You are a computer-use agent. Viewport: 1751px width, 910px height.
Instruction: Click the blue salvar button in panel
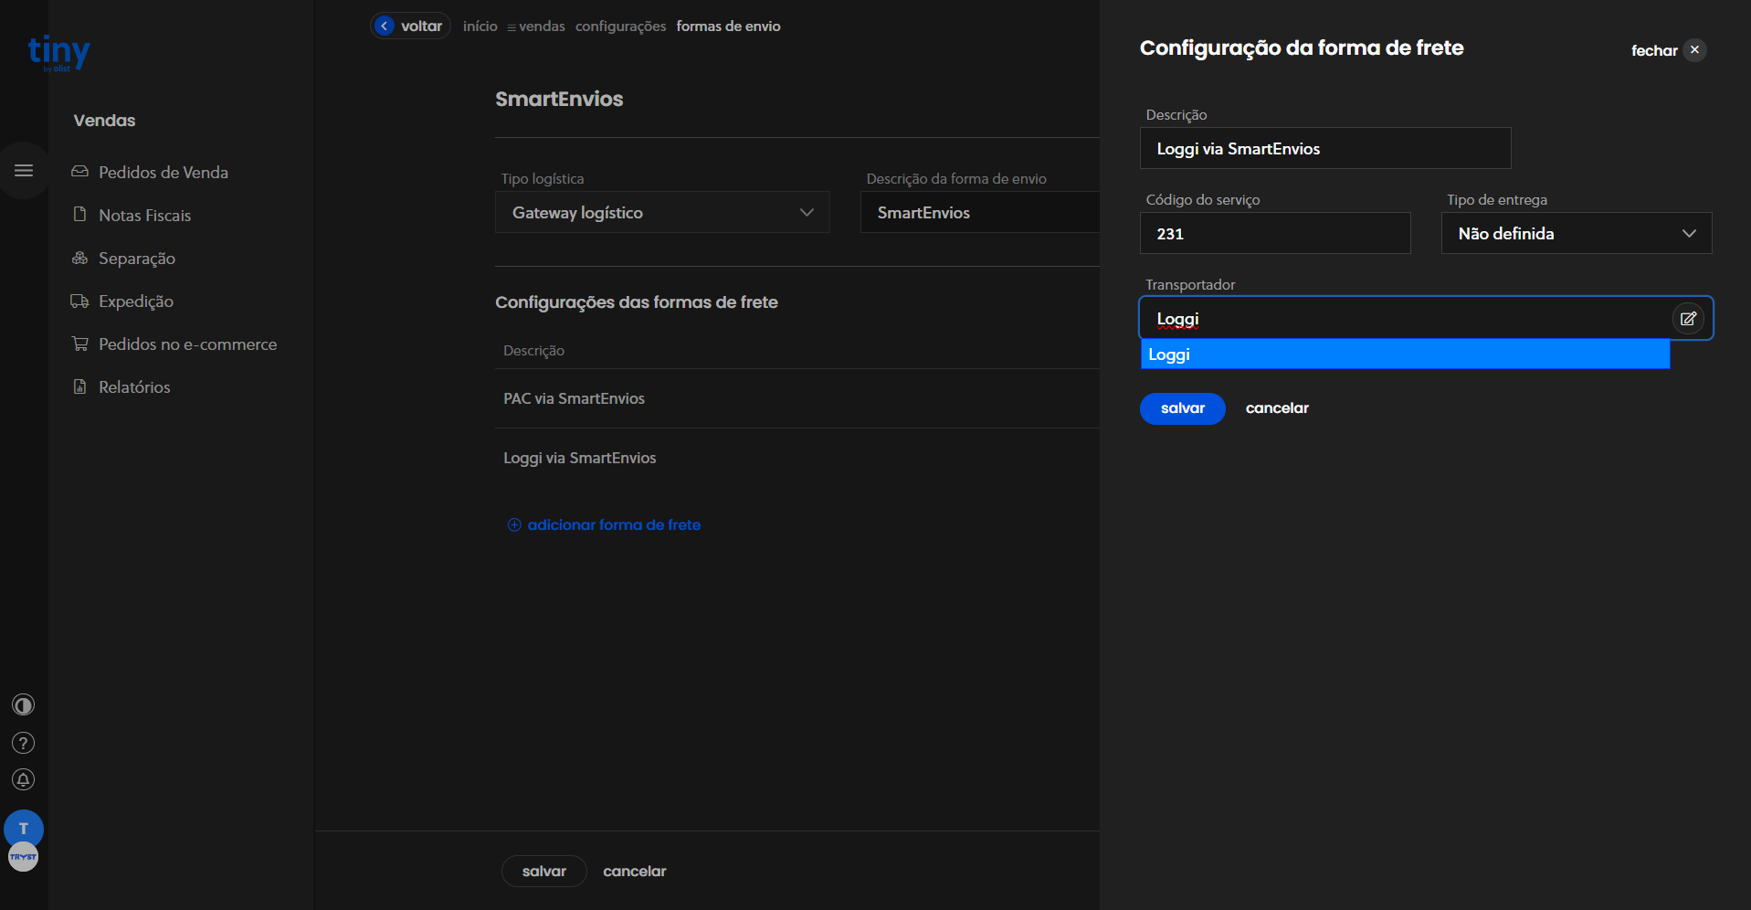click(x=1183, y=408)
